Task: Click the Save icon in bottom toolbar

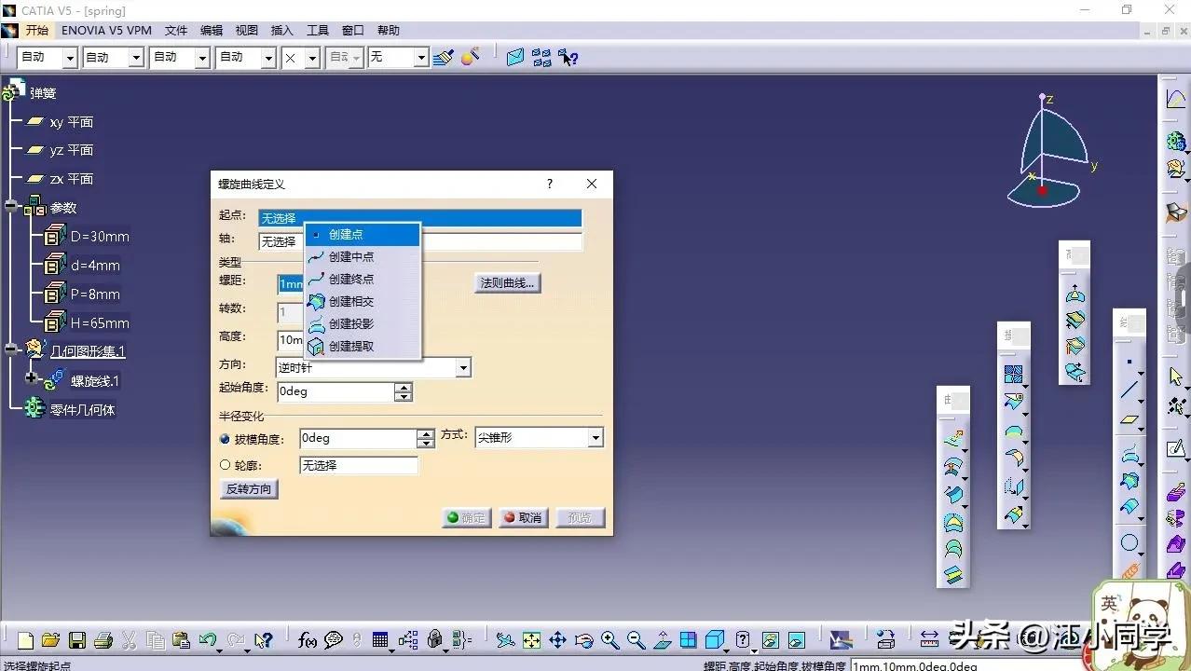Action: [x=77, y=640]
